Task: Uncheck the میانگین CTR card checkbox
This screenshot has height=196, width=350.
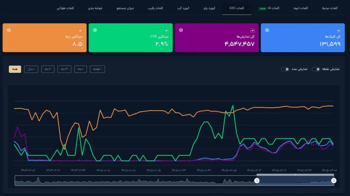Action: click(x=166, y=31)
